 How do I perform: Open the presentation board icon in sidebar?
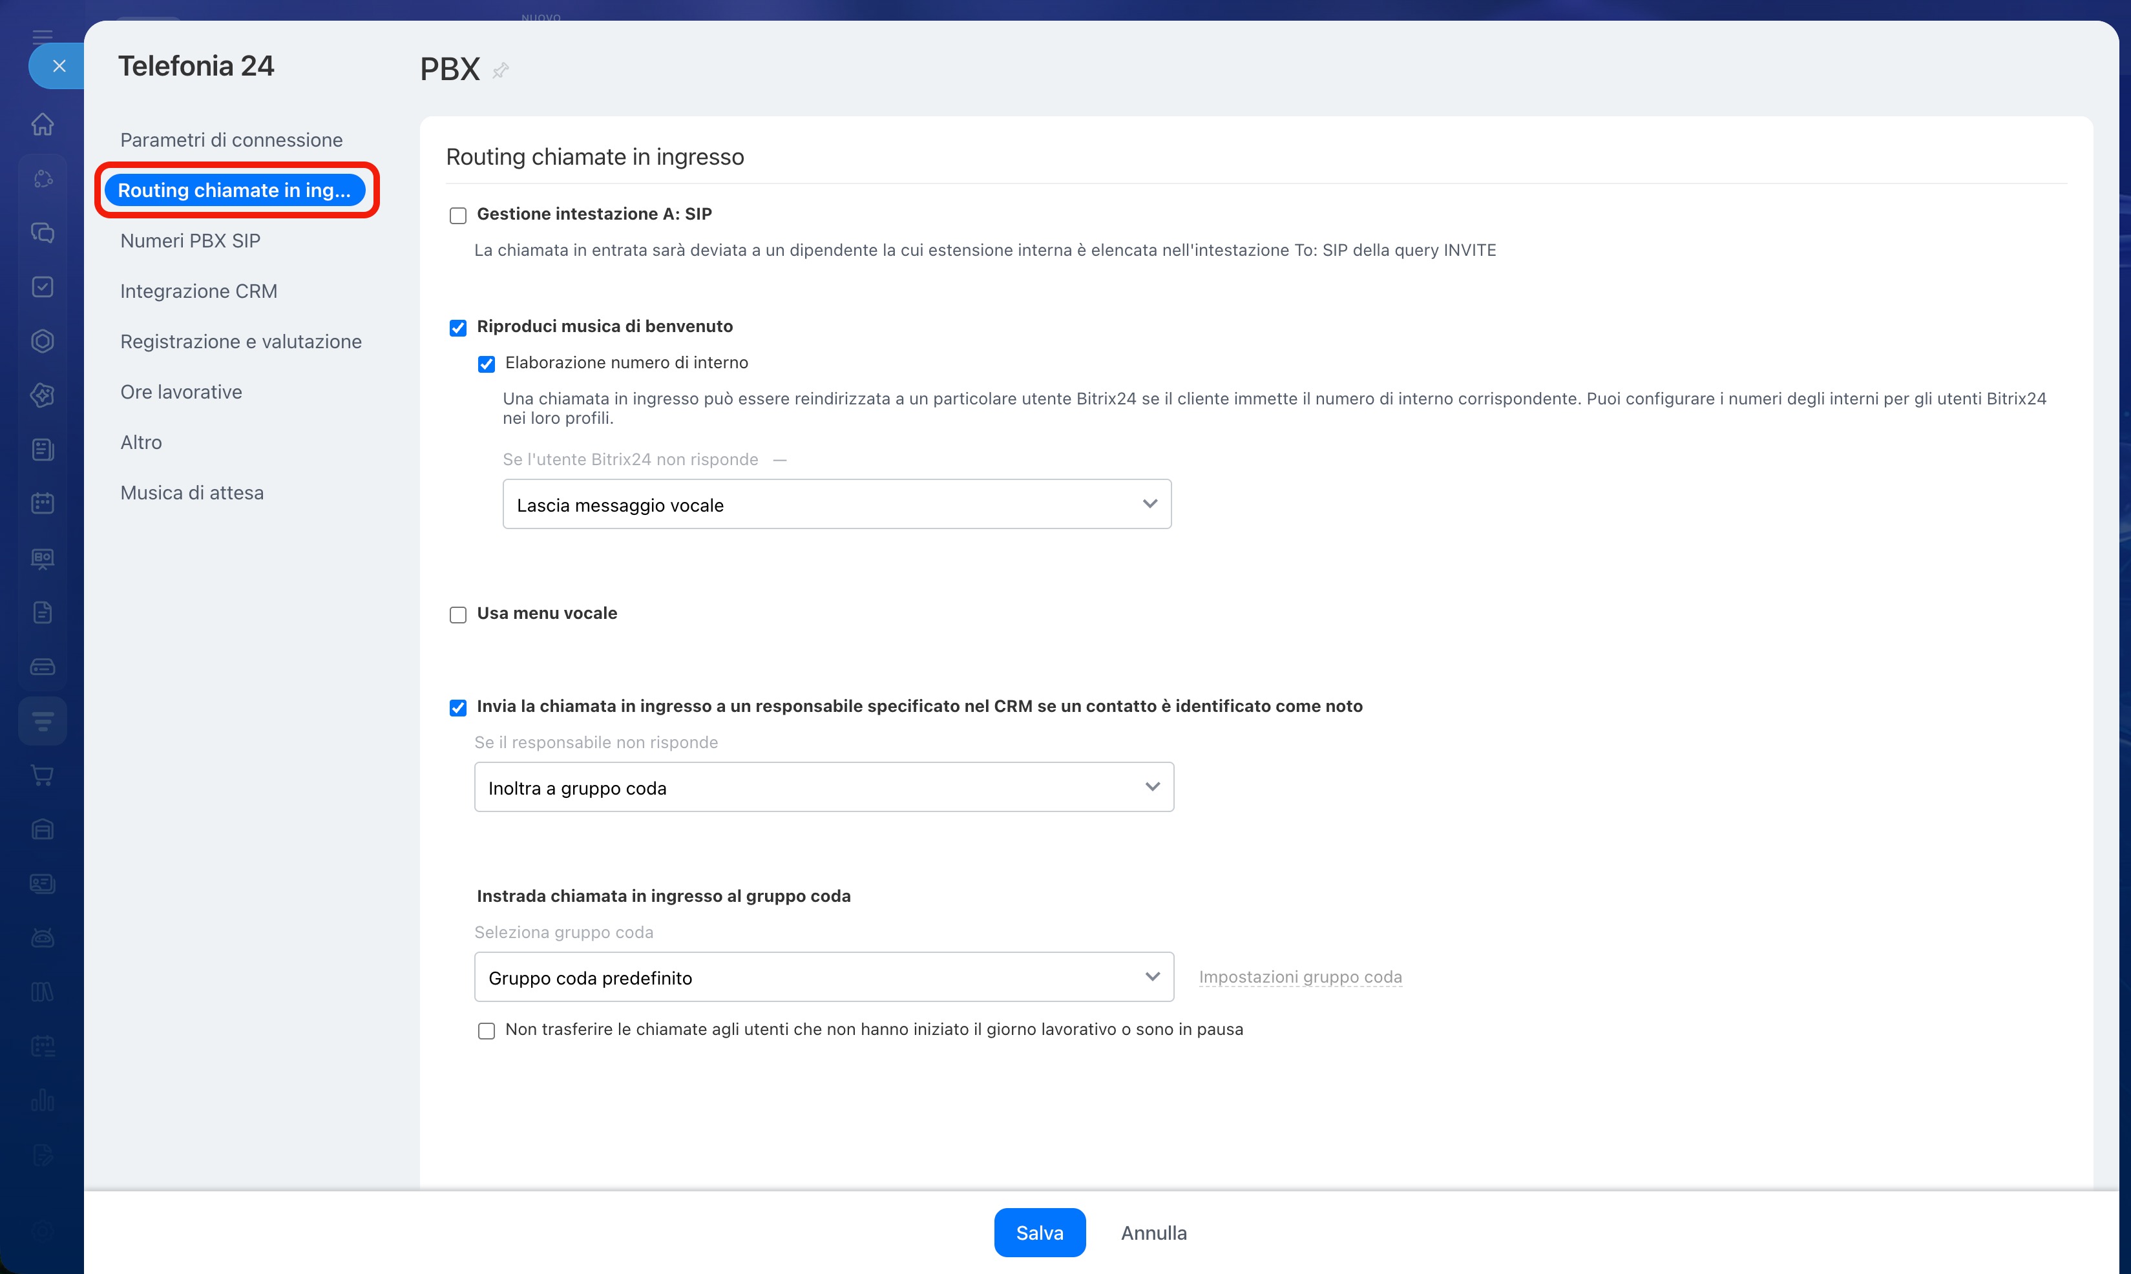tap(42, 558)
